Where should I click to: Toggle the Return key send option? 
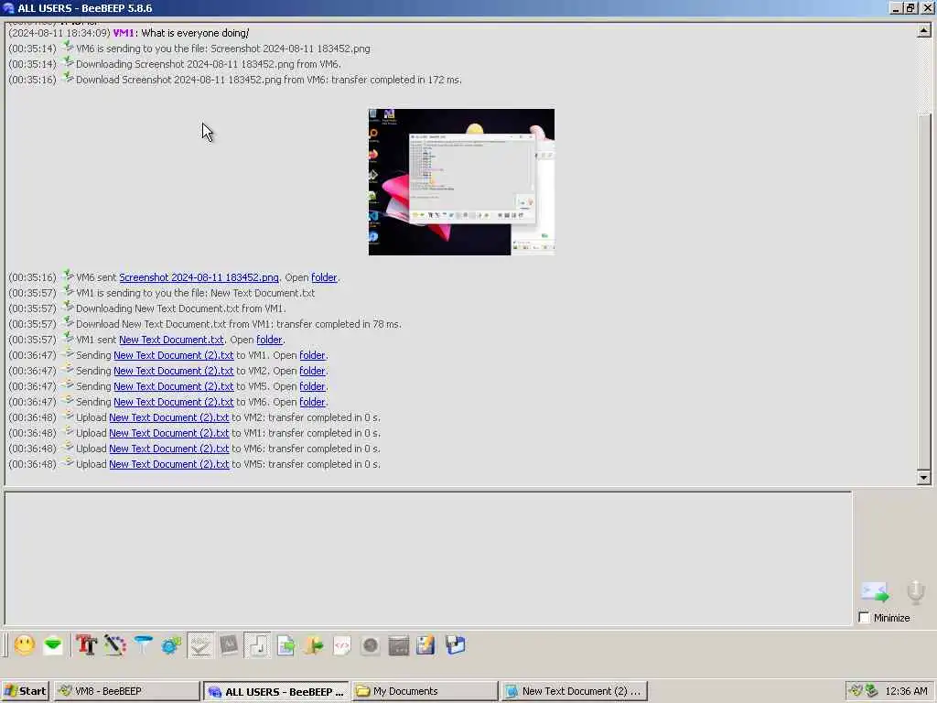[x=257, y=645]
